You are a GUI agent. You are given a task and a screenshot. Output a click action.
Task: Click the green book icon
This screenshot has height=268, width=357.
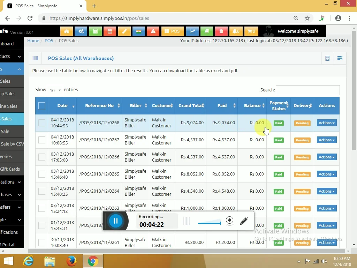tap(207, 31)
